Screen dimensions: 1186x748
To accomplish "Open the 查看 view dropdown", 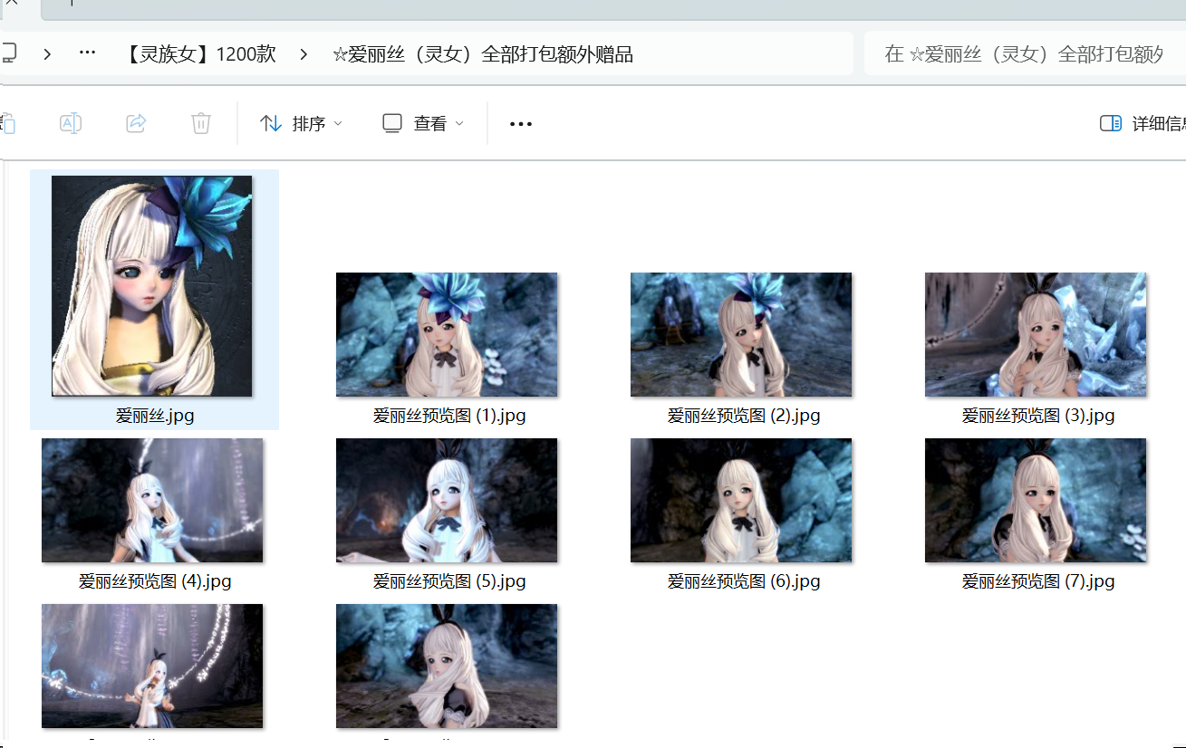I will (x=423, y=123).
